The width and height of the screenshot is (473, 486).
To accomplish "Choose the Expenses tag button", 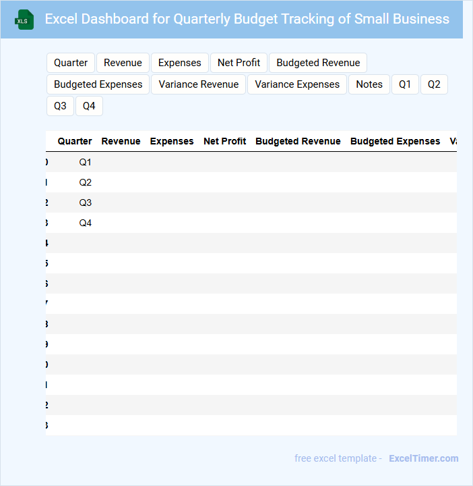I will (179, 63).
